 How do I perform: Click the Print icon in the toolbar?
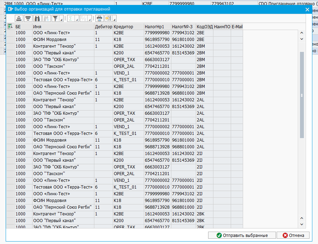99,18
